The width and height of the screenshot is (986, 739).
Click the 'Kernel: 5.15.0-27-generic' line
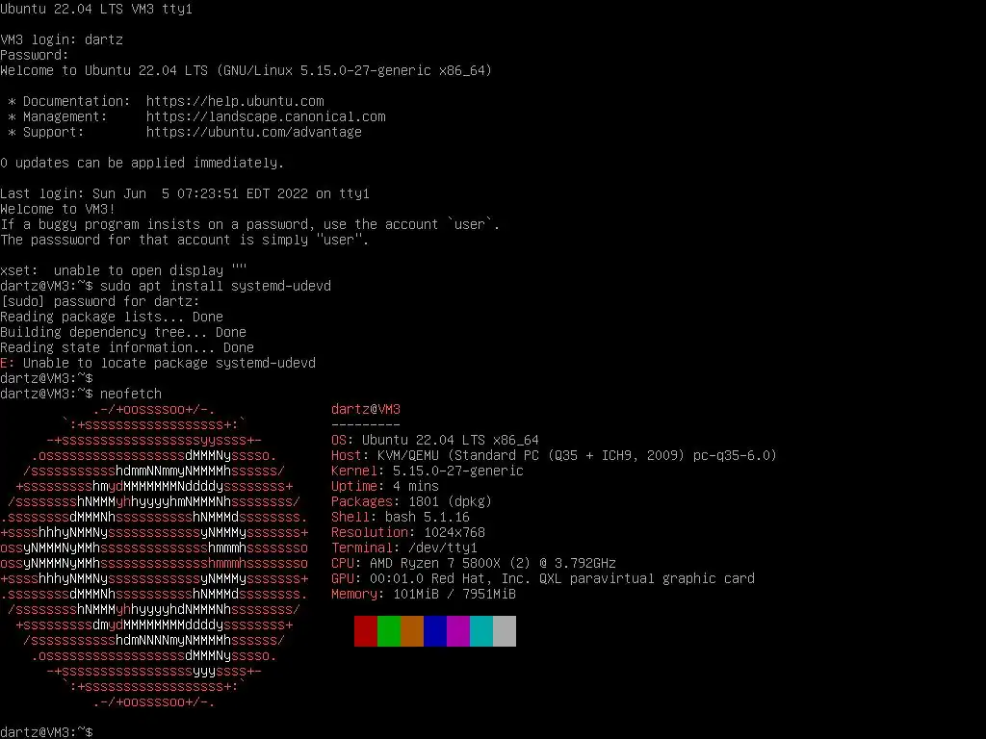coord(428,471)
